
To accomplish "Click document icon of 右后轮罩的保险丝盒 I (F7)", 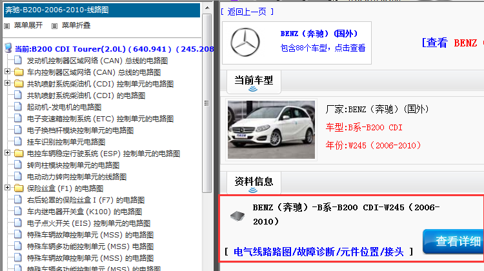I will click(18, 199).
